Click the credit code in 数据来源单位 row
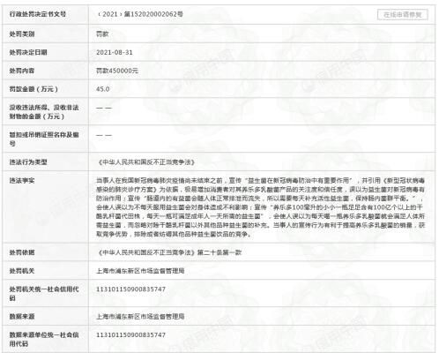Image resolution: width=439 pixels, height=353 pixels. (x=131, y=334)
